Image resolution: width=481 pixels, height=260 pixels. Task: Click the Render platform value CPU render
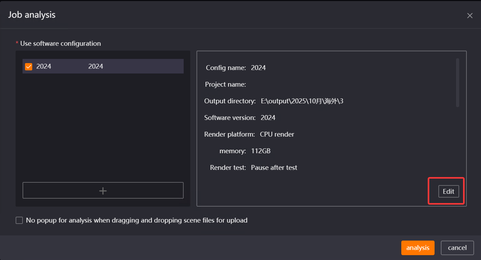[277, 135]
